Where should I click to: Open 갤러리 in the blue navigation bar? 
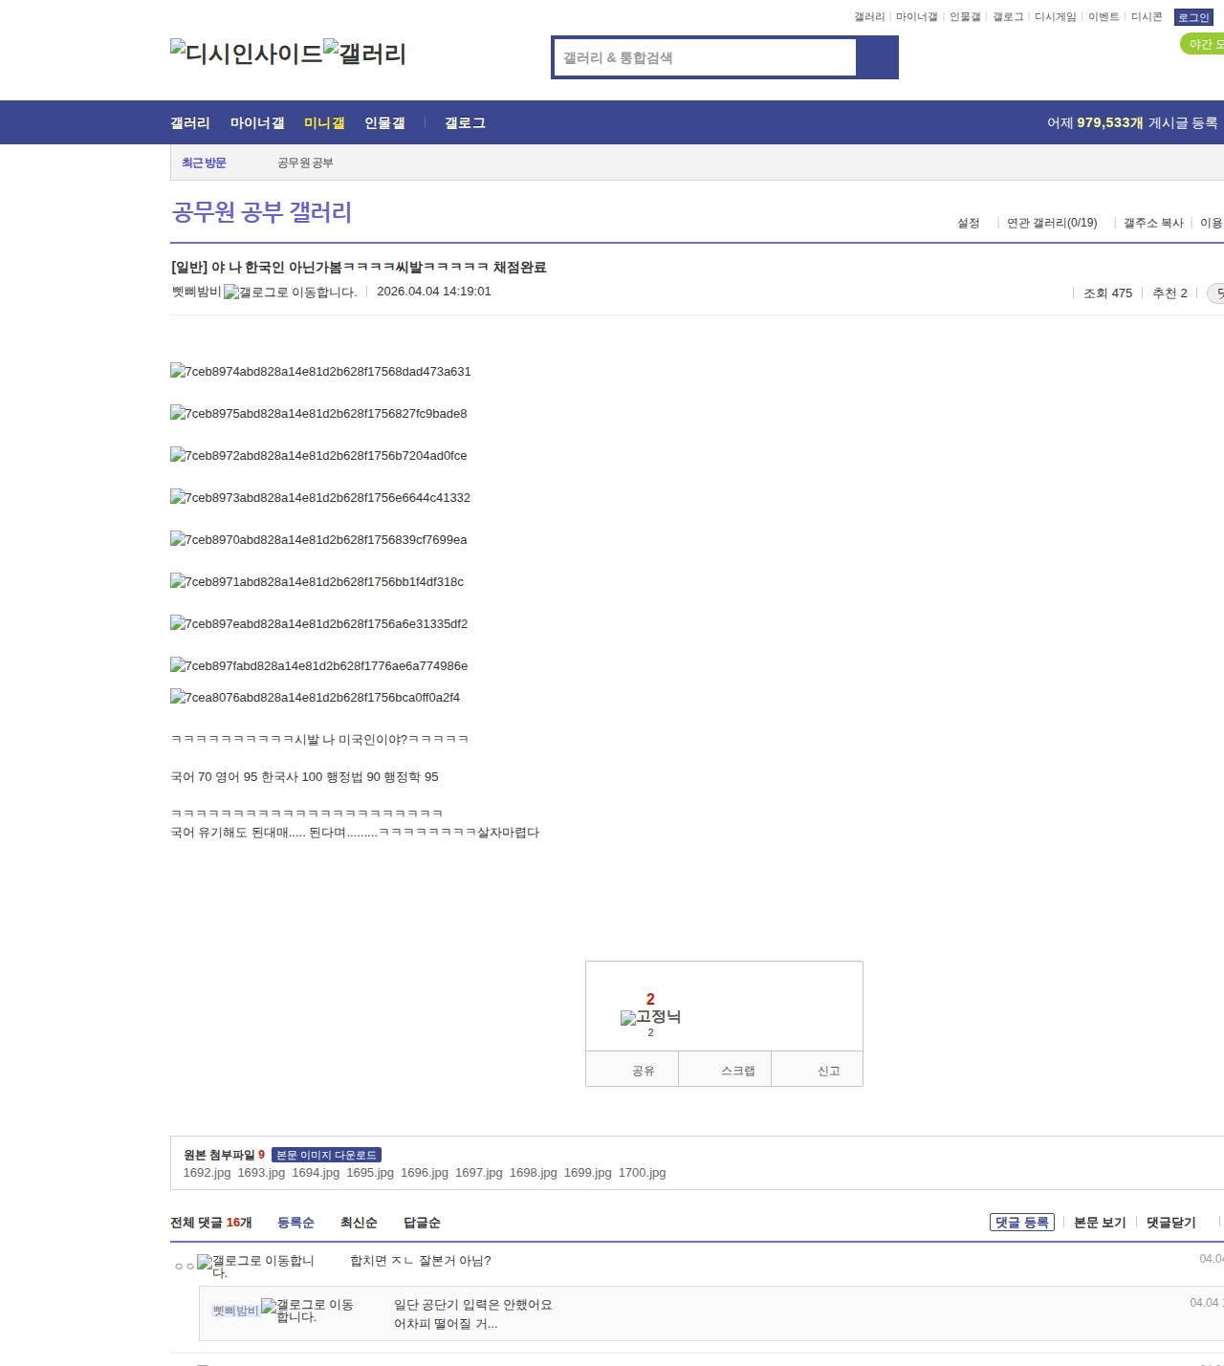(x=190, y=123)
